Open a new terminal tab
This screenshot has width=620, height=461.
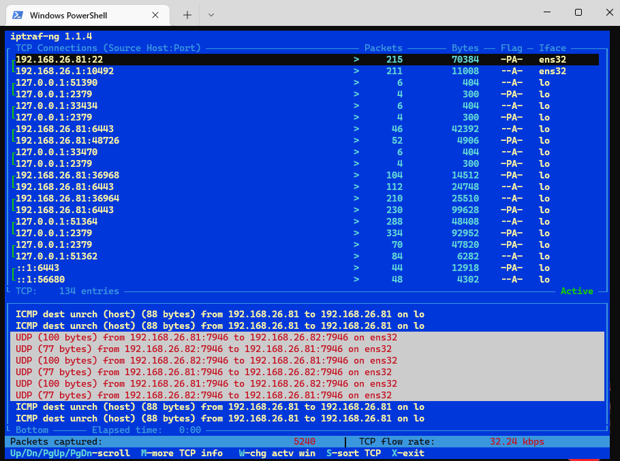(x=187, y=15)
